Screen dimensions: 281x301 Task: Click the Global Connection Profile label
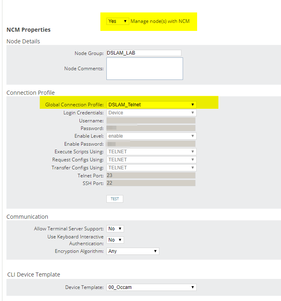coord(74,105)
